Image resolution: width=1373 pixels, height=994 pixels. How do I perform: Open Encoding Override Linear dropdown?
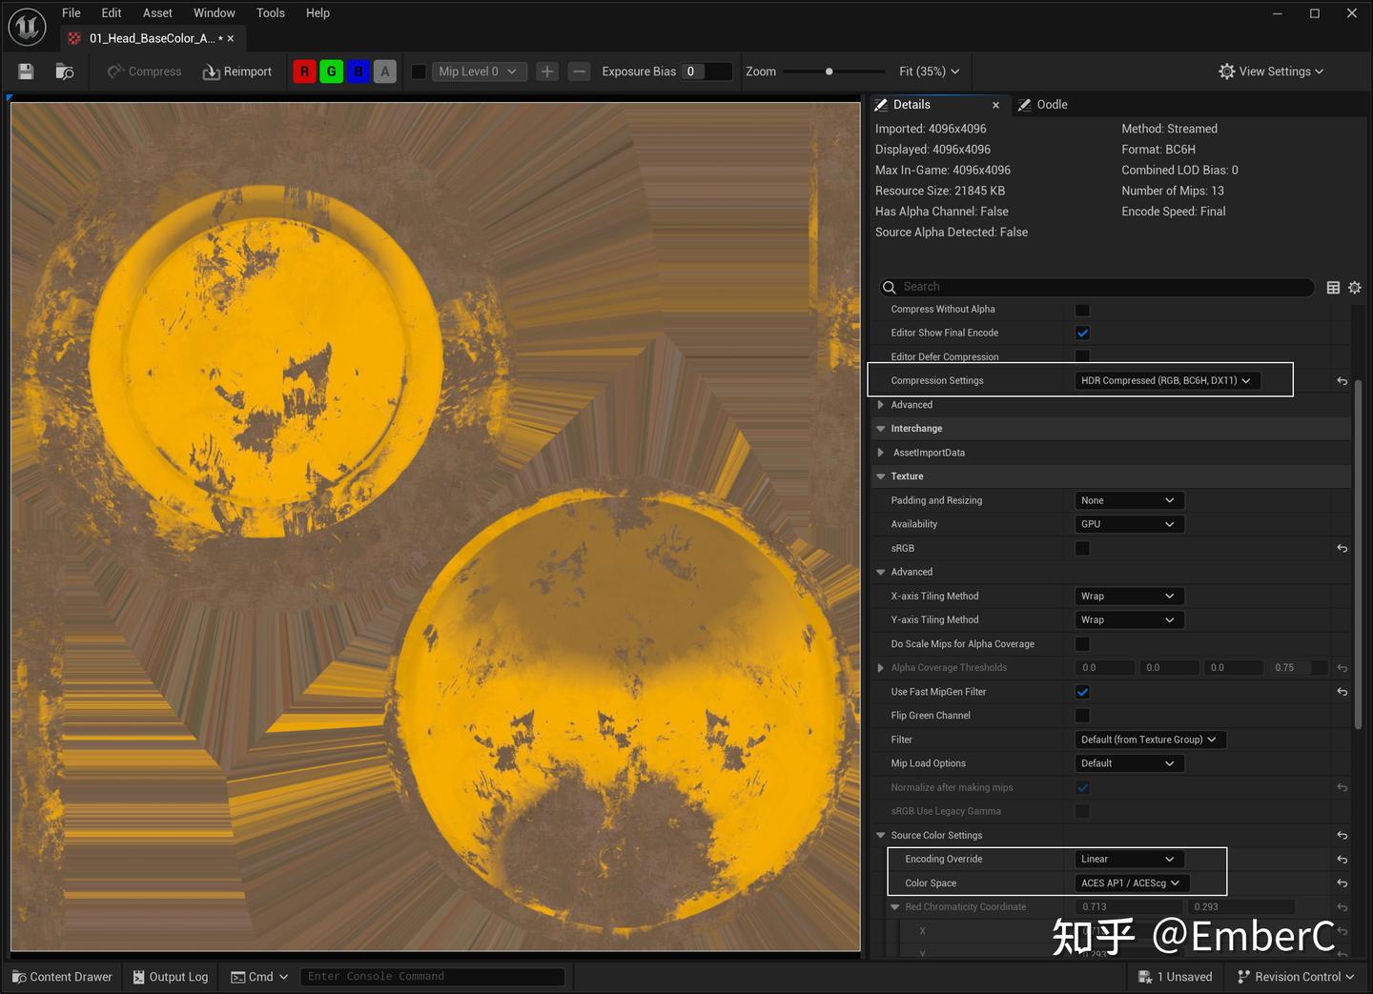[1129, 859]
